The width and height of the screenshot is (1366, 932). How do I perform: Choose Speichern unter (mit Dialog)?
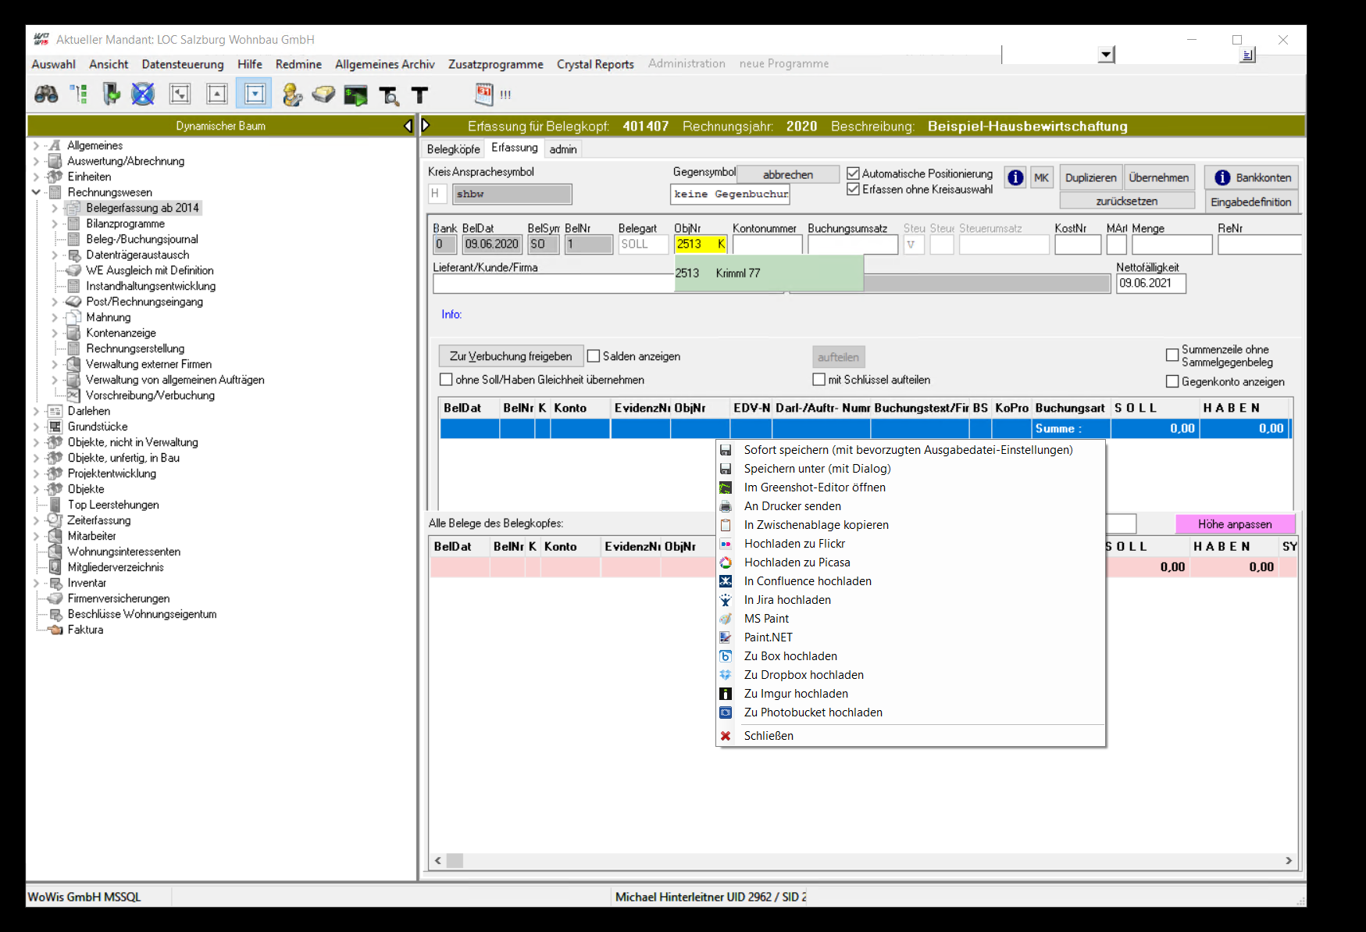click(x=817, y=469)
